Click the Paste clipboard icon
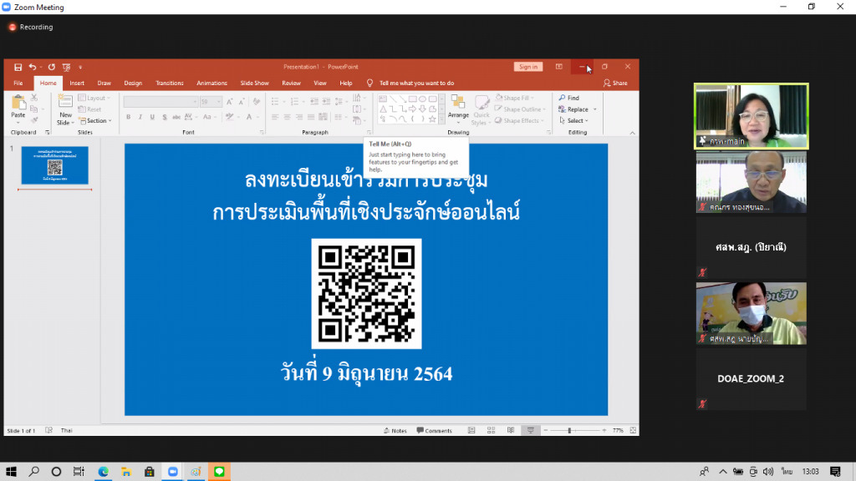This screenshot has width=856, height=481. point(18,103)
